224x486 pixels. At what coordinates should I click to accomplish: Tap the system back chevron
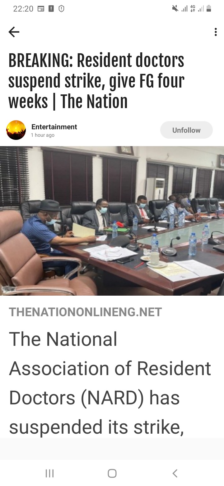pyautogui.click(x=175, y=474)
